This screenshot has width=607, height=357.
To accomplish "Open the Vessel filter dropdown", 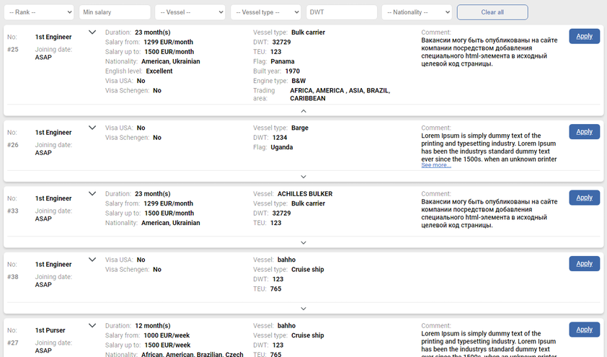I will tap(190, 12).
